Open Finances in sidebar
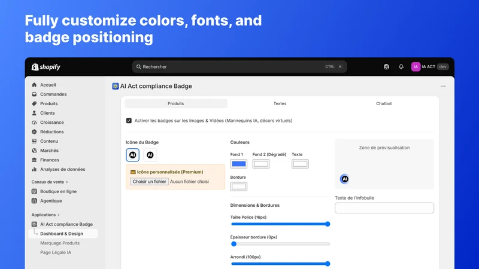This screenshot has width=479, height=269. click(x=50, y=160)
